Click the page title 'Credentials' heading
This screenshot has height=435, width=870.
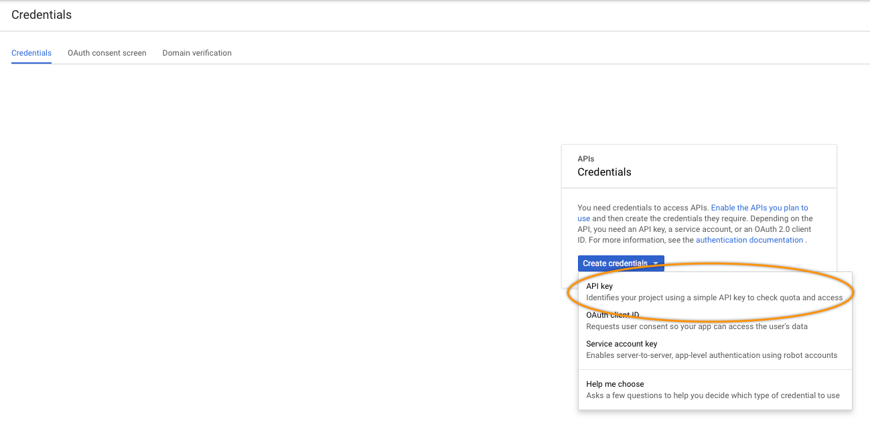(x=42, y=14)
